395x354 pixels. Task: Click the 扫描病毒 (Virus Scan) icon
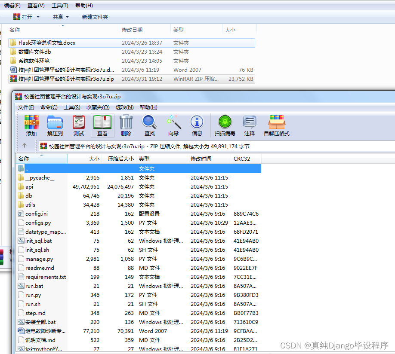pos(225,125)
